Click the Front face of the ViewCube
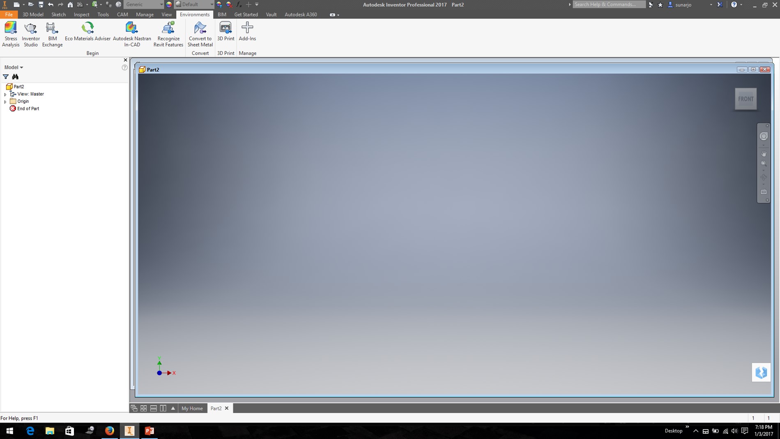 pos(746,99)
